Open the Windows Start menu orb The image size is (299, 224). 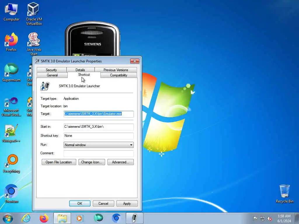pos(8,218)
